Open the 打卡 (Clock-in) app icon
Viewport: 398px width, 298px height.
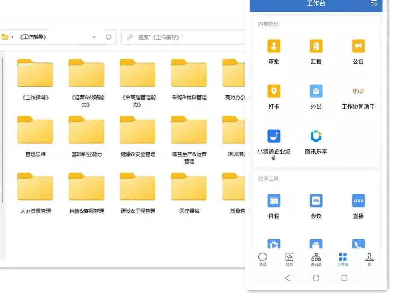pos(274,90)
